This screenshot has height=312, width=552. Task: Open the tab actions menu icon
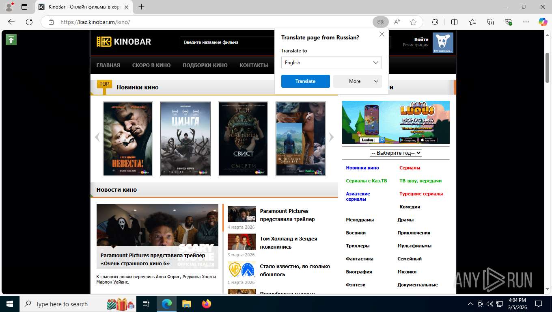(x=24, y=7)
